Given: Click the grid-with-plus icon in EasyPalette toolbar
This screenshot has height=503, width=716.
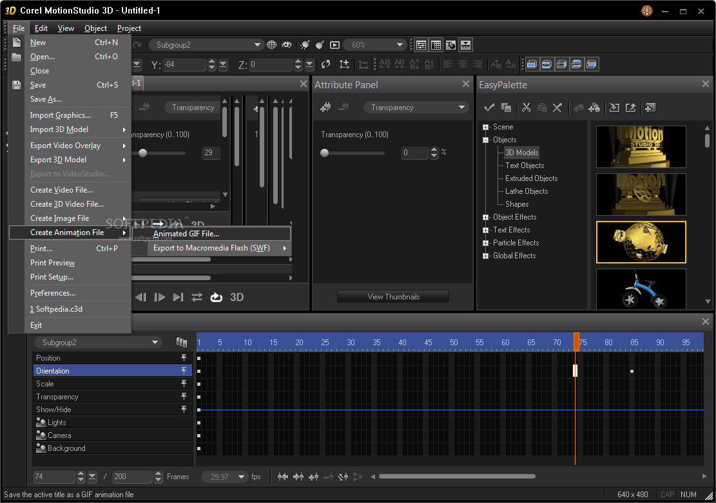Looking at the screenshot, I should tap(650, 108).
